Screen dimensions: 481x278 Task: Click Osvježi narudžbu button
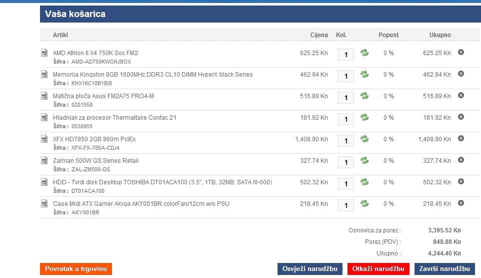click(310, 269)
